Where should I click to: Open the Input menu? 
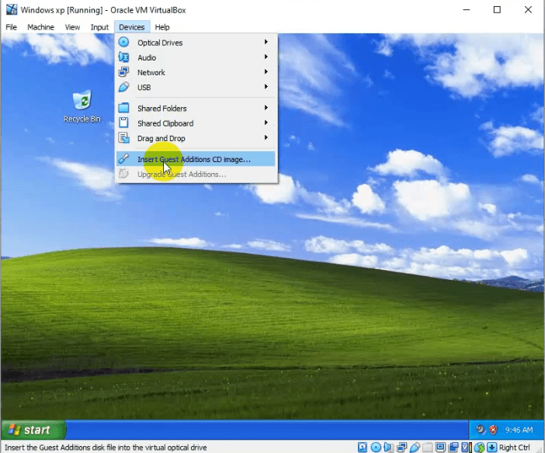tap(99, 27)
